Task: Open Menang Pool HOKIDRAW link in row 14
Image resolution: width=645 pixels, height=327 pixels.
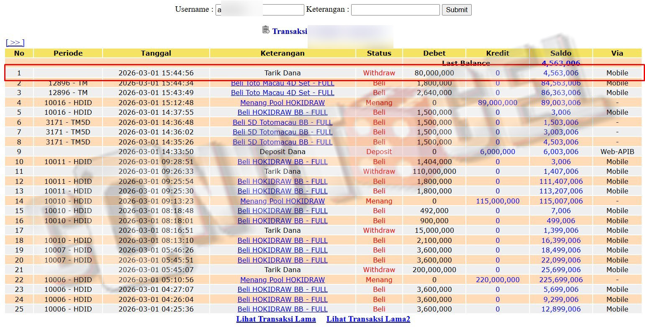Action: [x=283, y=201]
